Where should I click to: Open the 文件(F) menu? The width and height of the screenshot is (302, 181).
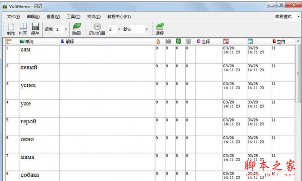pyautogui.click(x=13, y=17)
